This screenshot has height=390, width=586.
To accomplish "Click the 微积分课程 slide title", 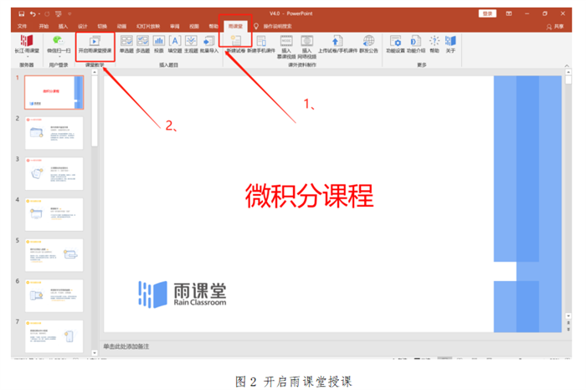I will pyautogui.click(x=309, y=196).
